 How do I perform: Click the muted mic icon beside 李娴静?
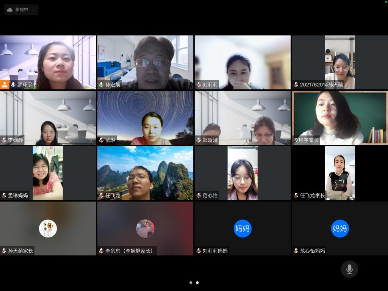(4, 140)
